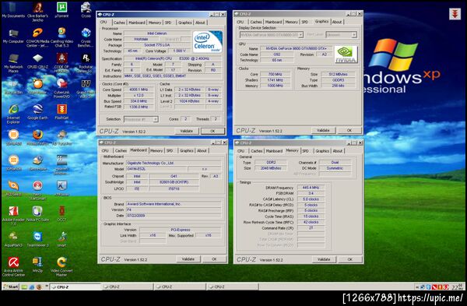Screen dimensions: 467x306
Task: Launch OCCT from the desktop
Action: point(61,214)
